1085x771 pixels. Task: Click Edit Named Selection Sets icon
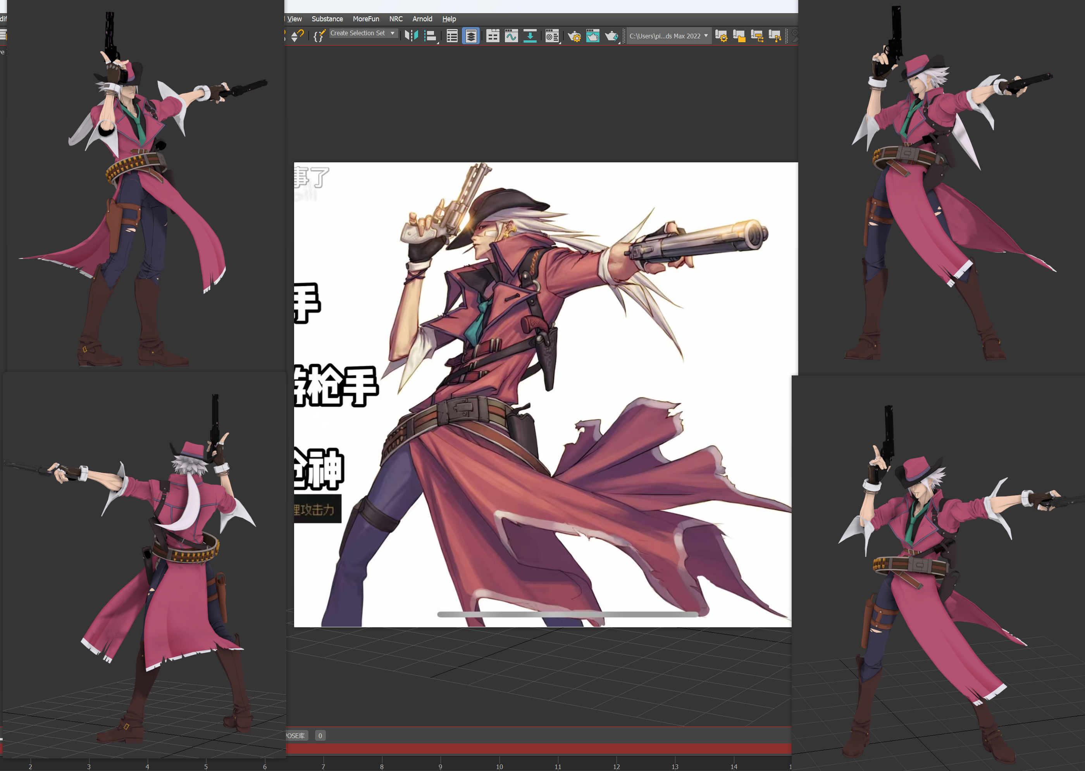[x=319, y=36]
